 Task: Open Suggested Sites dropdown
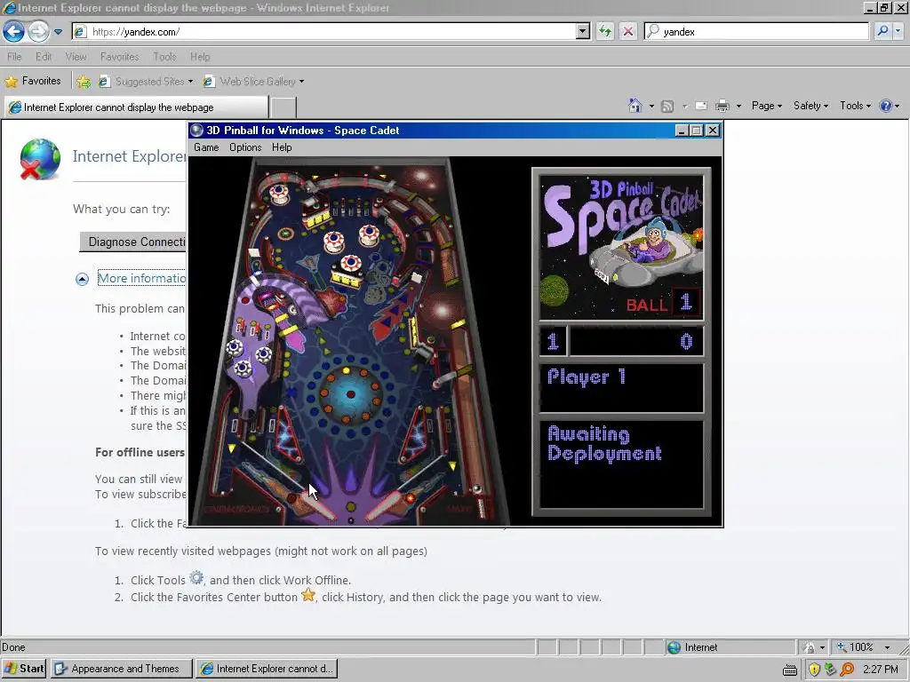(x=145, y=82)
